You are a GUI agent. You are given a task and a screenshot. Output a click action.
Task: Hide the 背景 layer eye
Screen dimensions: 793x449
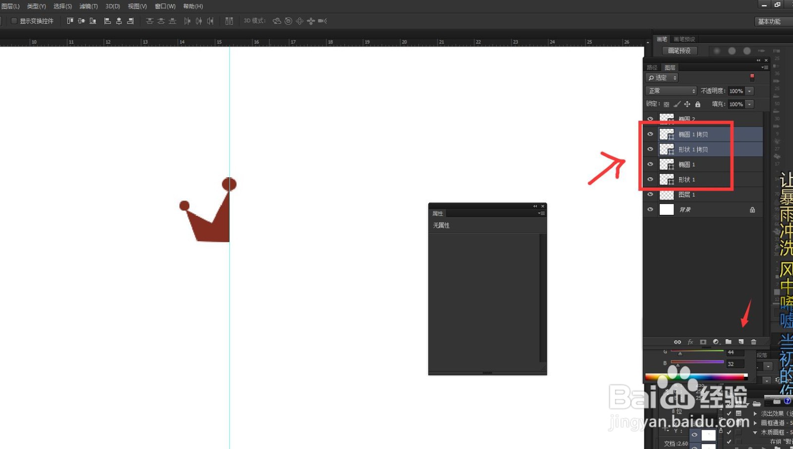tap(650, 209)
